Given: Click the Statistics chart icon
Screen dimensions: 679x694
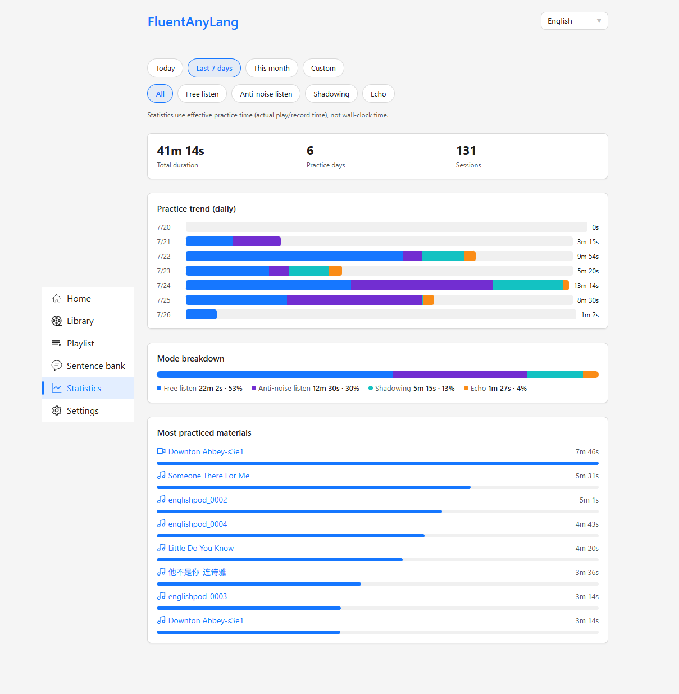Looking at the screenshot, I should click(57, 388).
